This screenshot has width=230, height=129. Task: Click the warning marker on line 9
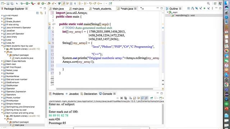(50, 43)
